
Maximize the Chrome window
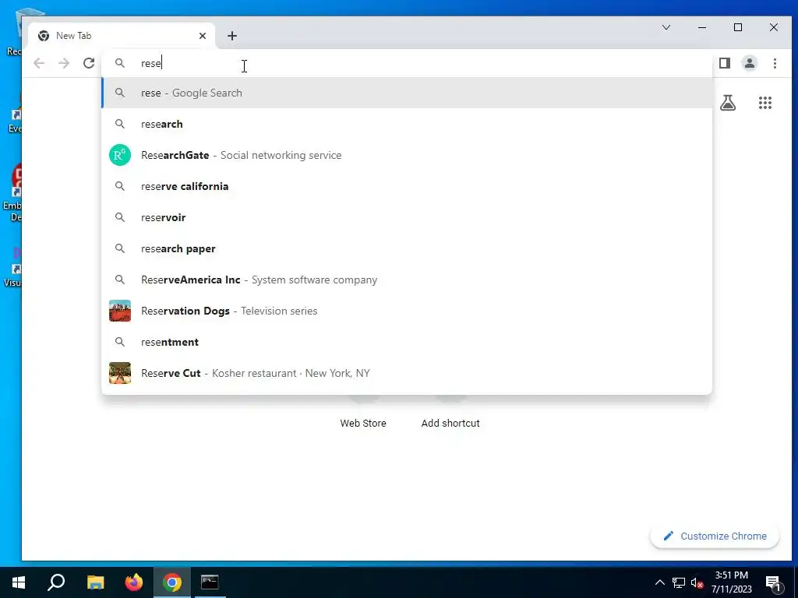click(x=738, y=27)
